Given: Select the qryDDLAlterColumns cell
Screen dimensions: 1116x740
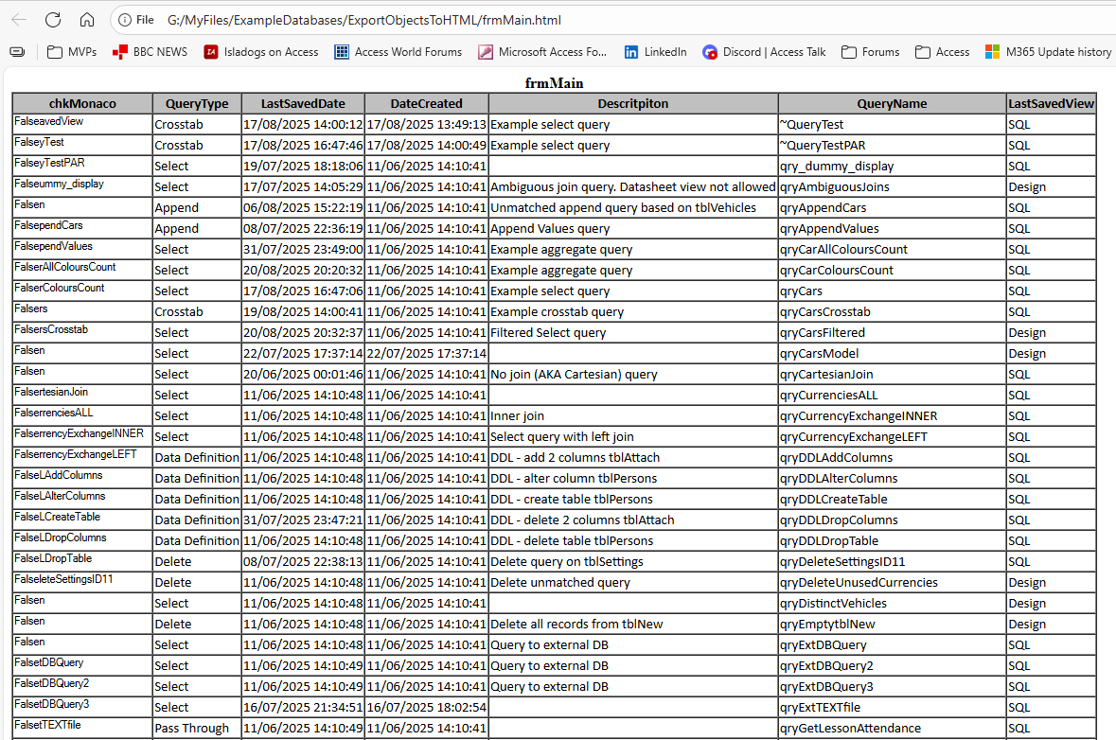Looking at the screenshot, I should 892,478.
